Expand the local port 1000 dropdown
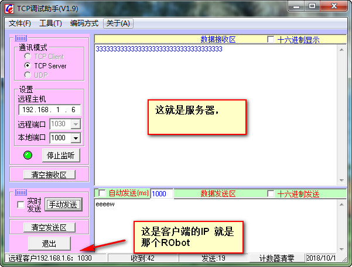 pyautogui.click(x=75, y=138)
